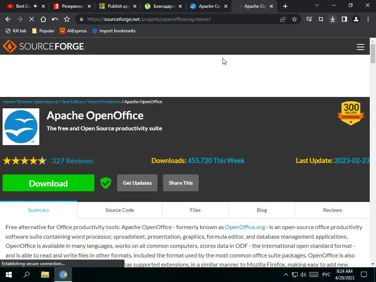Image resolution: width=376 pixels, height=282 pixels.
Task: Click the 300 Million Downloads badge
Action: 351,113
